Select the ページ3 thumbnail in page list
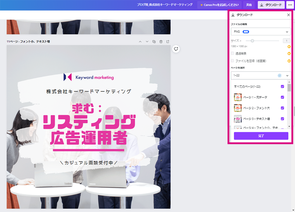The image size is (295, 212). pos(237,119)
